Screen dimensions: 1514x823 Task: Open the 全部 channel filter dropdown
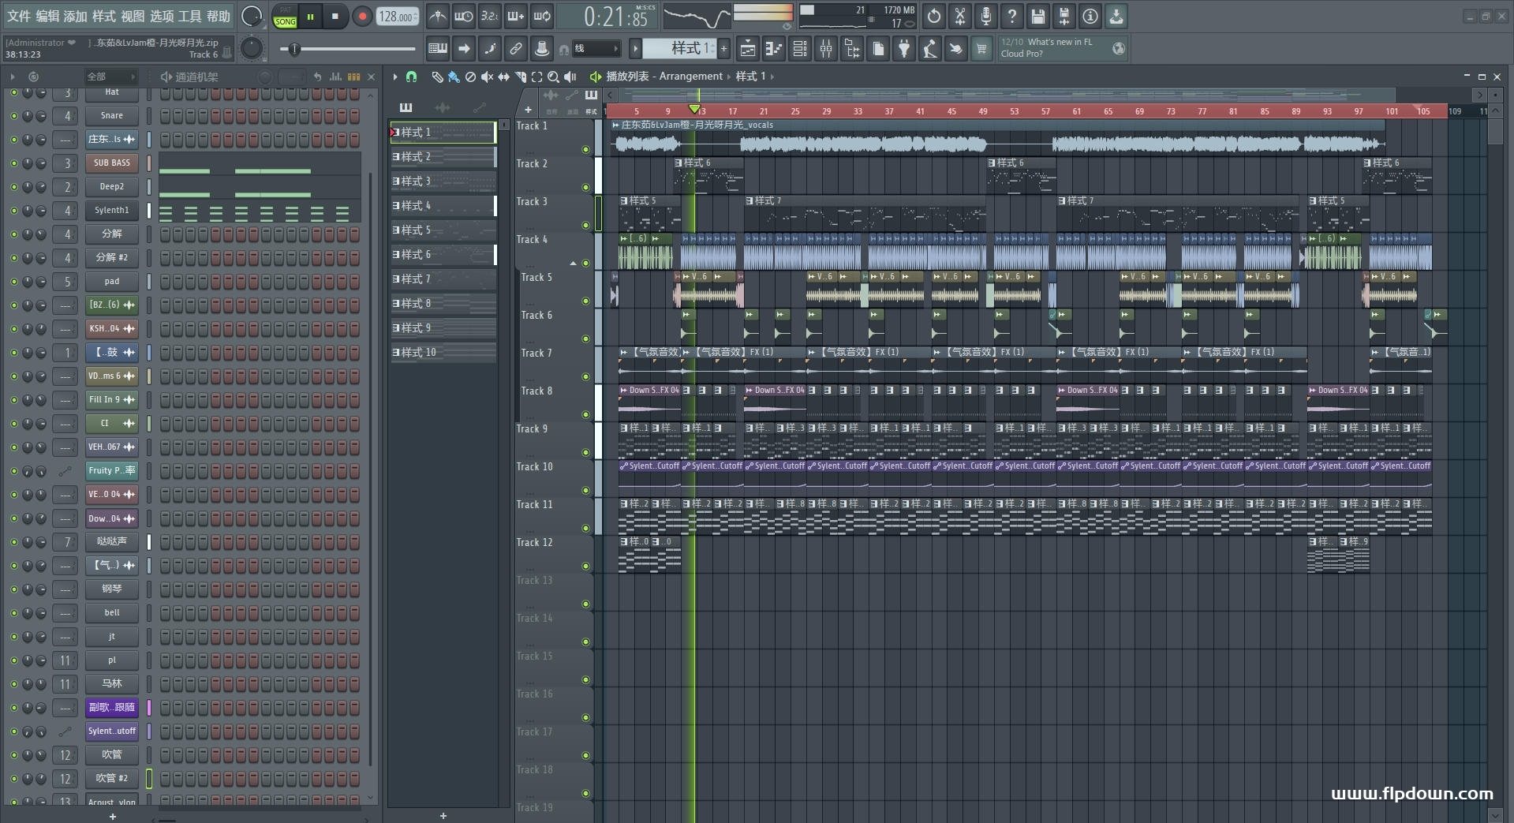click(x=110, y=77)
